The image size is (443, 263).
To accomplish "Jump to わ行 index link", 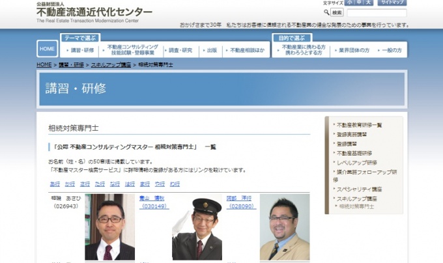I will coord(175,184).
